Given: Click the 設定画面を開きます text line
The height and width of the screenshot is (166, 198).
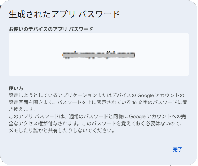Looking at the screenshot, I should [x=98, y=102].
